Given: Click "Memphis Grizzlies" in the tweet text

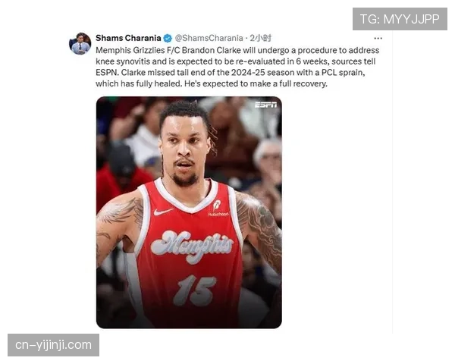Looking at the screenshot, I should [x=130, y=50].
